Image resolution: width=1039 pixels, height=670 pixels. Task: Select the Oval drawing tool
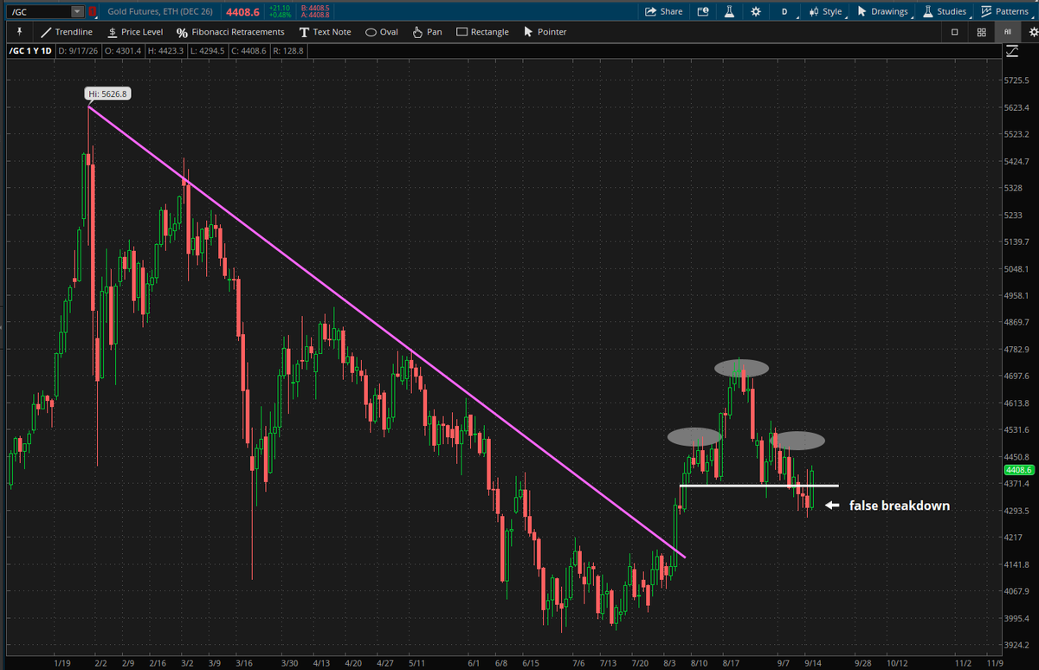pos(381,32)
